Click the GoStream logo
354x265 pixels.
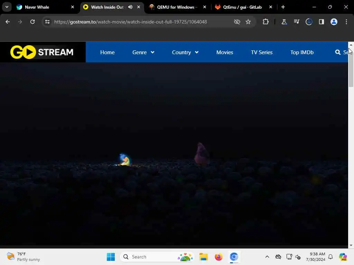coord(42,52)
